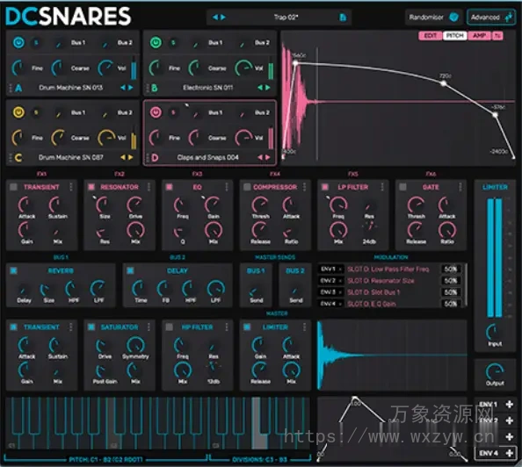Screen dimensions: 522x467
Task: Enable the slot Transient FX1 module
Action: click(13, 187)
